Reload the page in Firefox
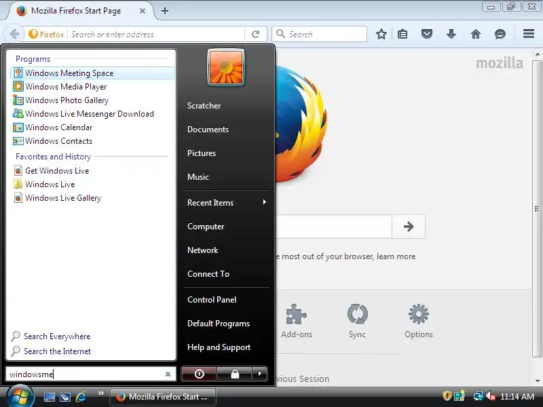This screenshot has height=407, width=543. [256, 35]
